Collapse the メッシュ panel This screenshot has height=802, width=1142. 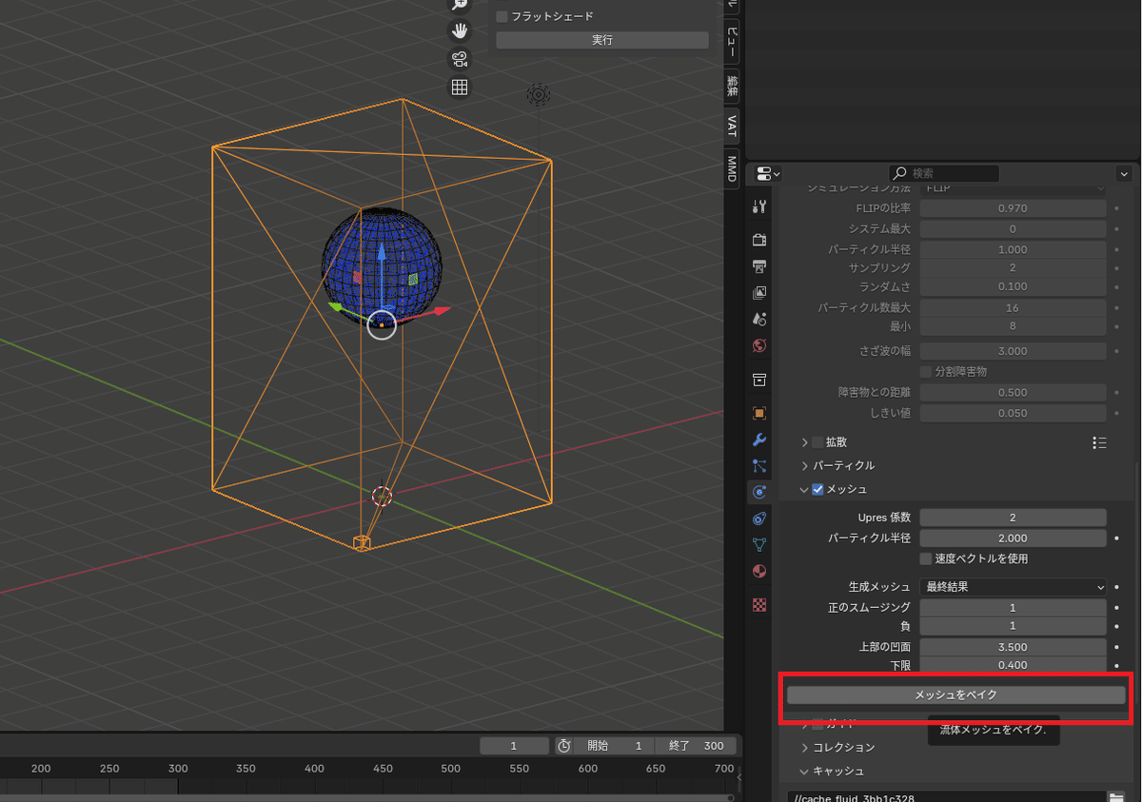pos(805,489)
